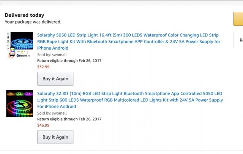Click the white button starting with "Re"

pos(238,40)
